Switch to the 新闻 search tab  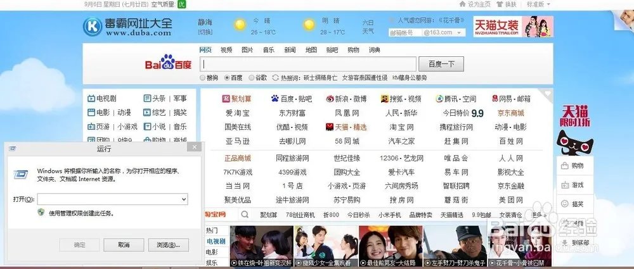tap(290, 50)
